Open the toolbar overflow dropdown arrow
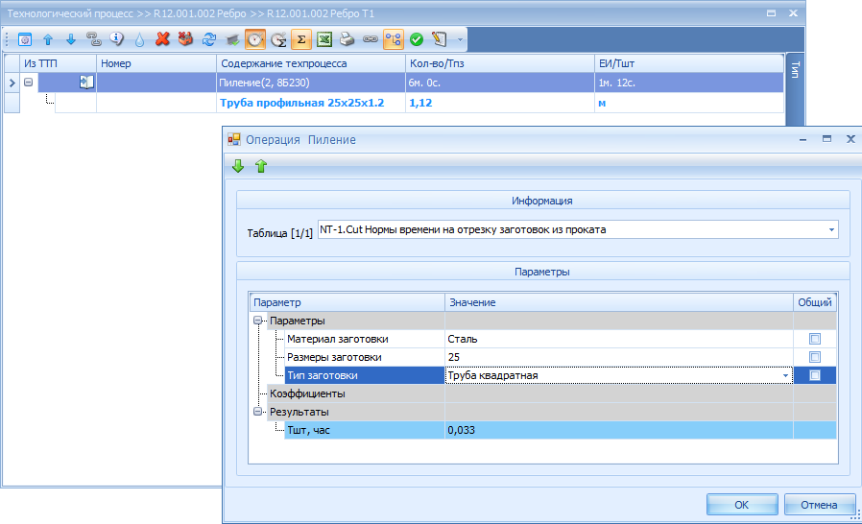Image resolution: width=862 pixels, height=524 pixels. 460,39
